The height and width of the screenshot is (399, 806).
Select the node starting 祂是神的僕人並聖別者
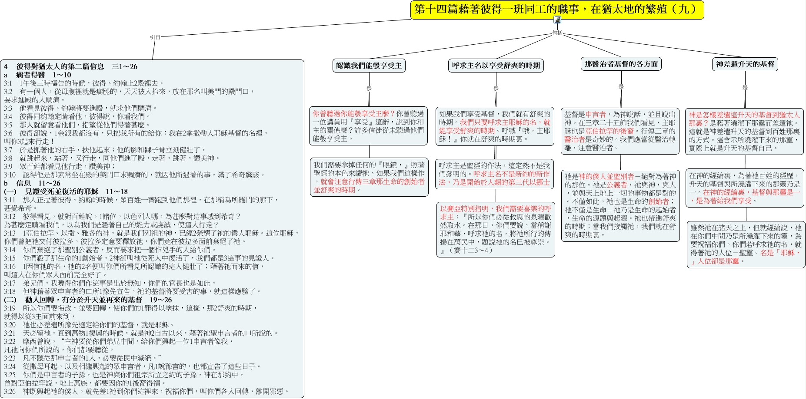pos(620,206)
